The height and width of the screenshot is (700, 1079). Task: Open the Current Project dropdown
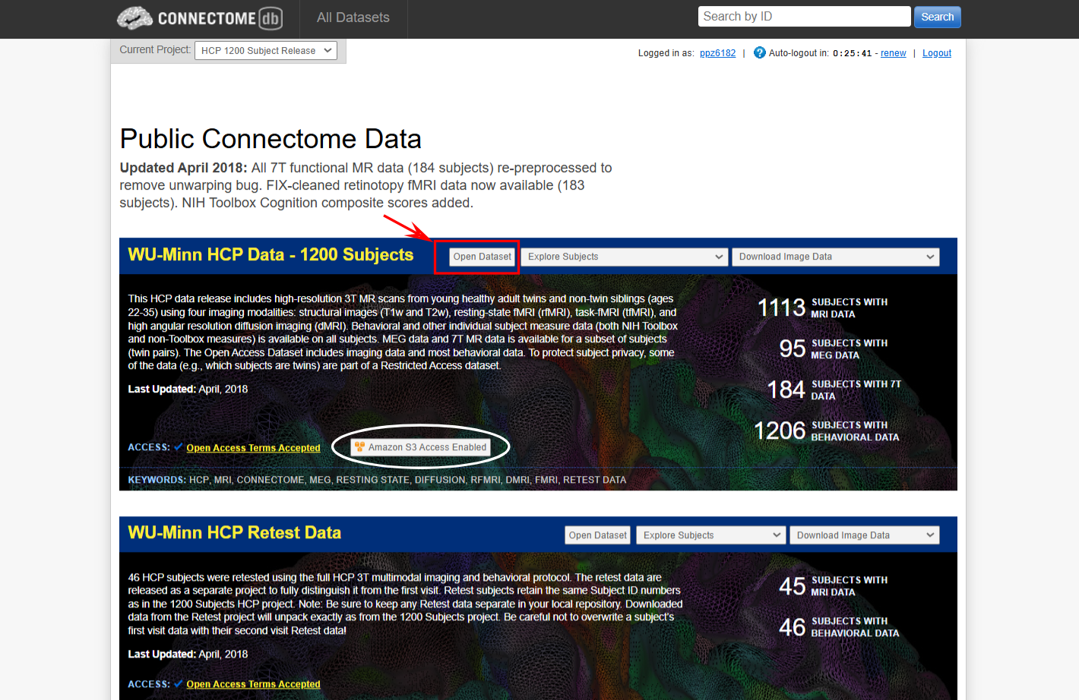point(266,51)
